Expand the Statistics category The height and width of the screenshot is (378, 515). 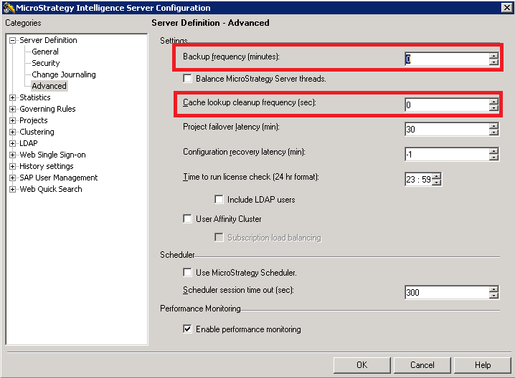click(x=12, y=97)
